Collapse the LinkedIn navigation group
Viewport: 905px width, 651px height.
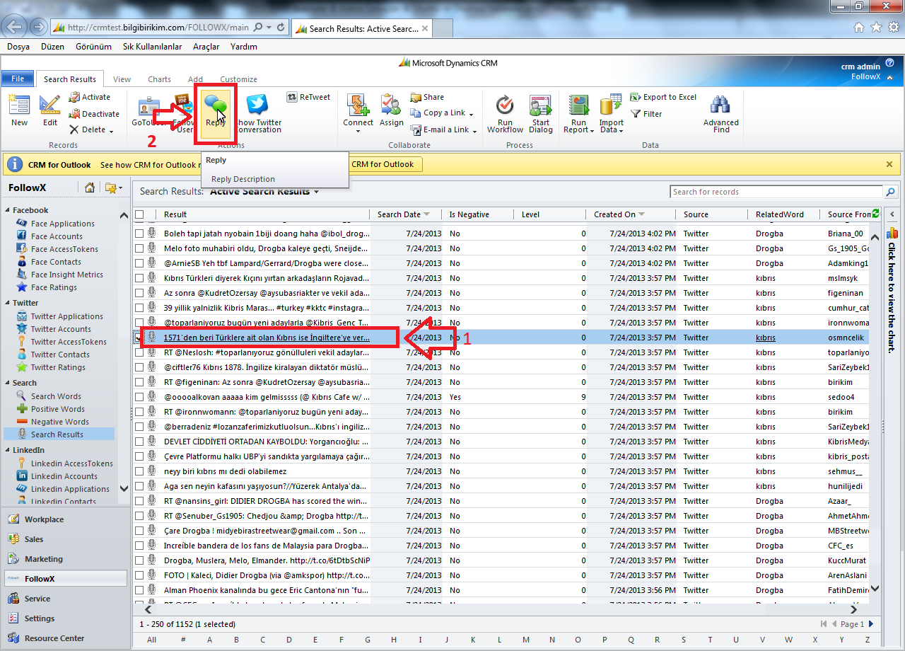[8, 450]
